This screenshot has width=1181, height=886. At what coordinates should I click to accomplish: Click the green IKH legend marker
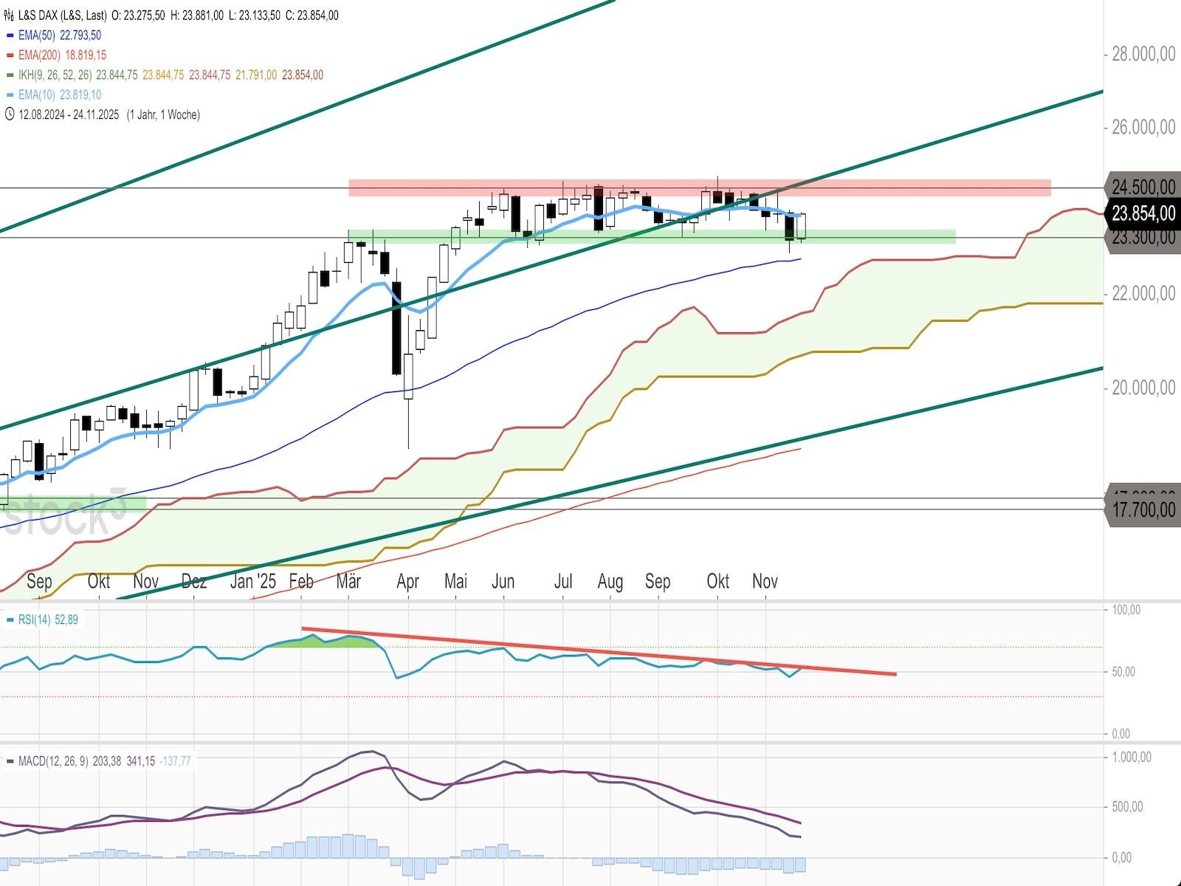coord(10,75)
